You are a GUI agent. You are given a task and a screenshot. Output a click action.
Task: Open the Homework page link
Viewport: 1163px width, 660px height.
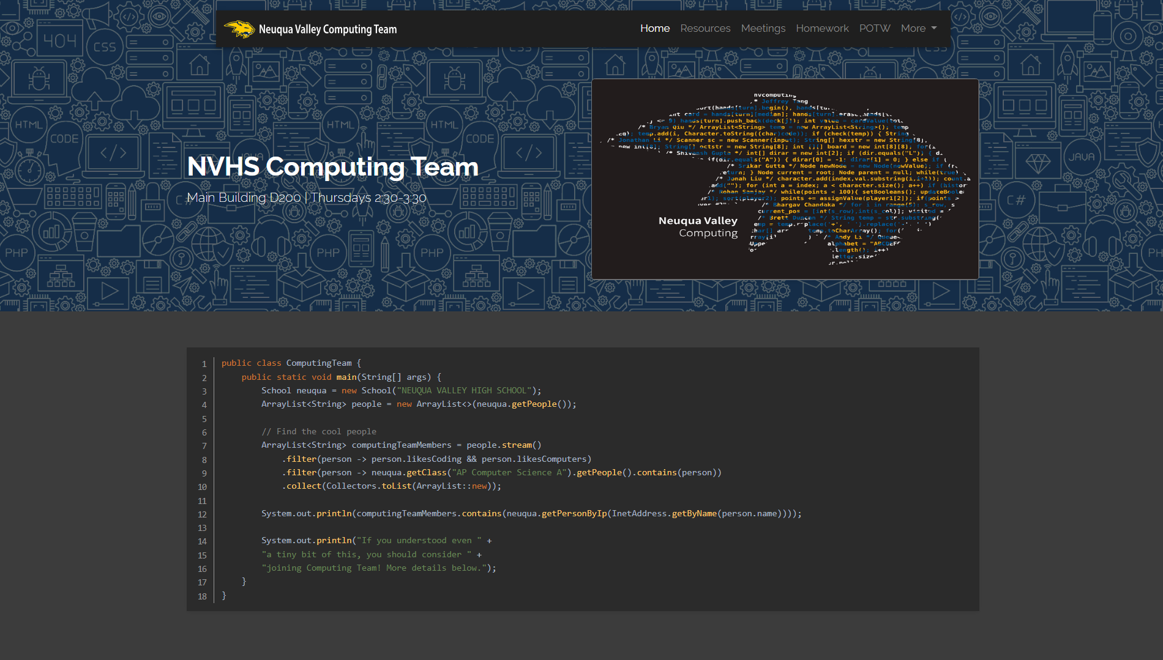point(821,28)
